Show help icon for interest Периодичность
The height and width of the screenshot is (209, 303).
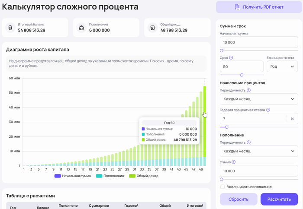coord(248,90)
